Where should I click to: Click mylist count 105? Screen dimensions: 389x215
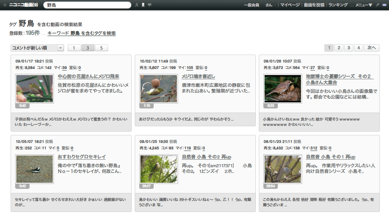[190, 68]
